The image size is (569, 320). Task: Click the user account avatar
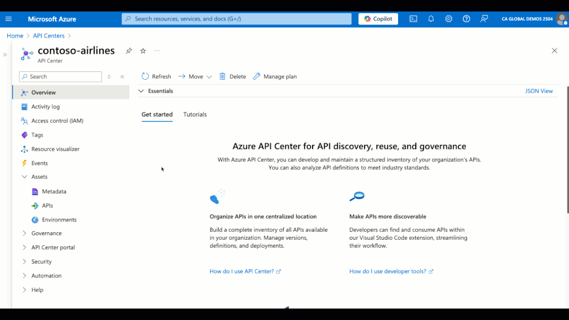(x=562, y=19)
